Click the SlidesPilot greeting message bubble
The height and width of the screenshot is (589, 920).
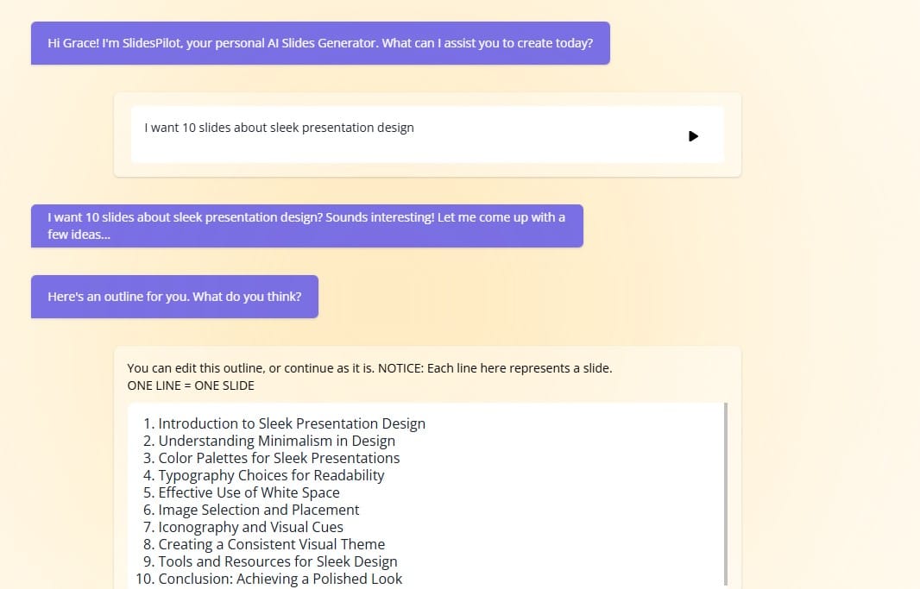click(320, 43)
